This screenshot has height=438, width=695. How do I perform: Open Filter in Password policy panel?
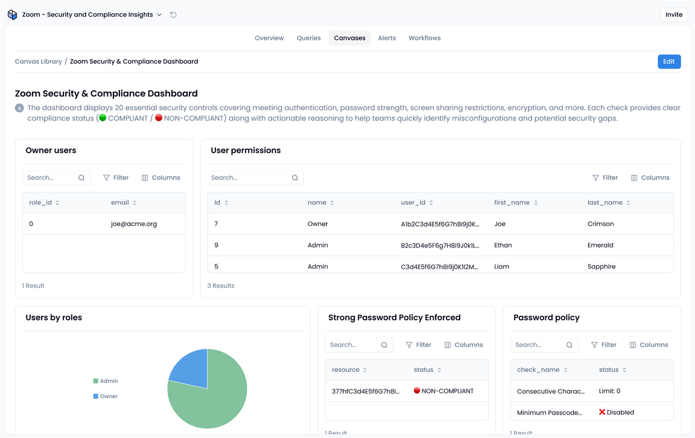click(x=604, y=345)
